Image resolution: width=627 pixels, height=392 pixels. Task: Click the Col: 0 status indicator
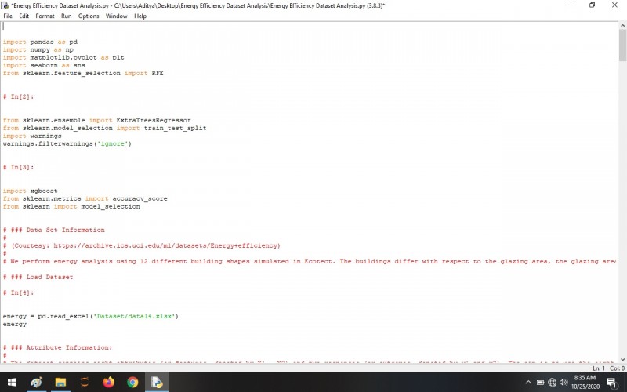coord(617,368)
